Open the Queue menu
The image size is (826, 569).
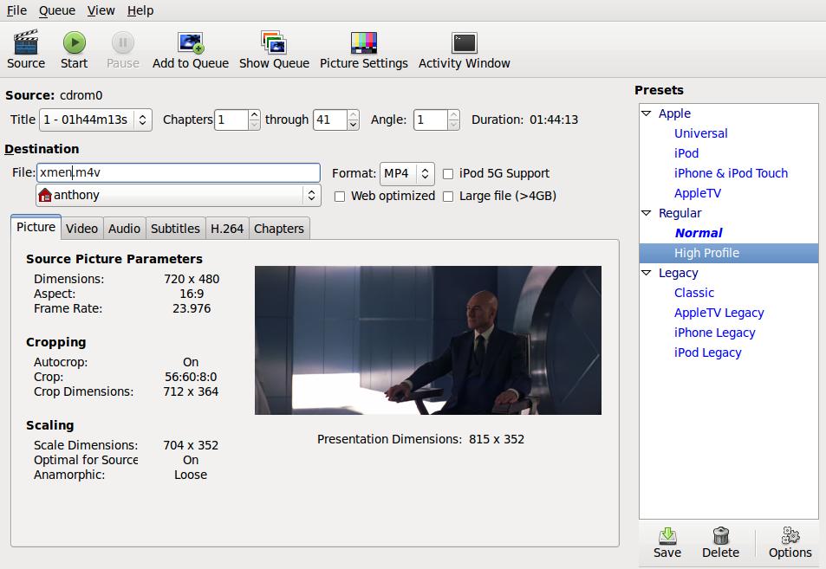(57, 10)
